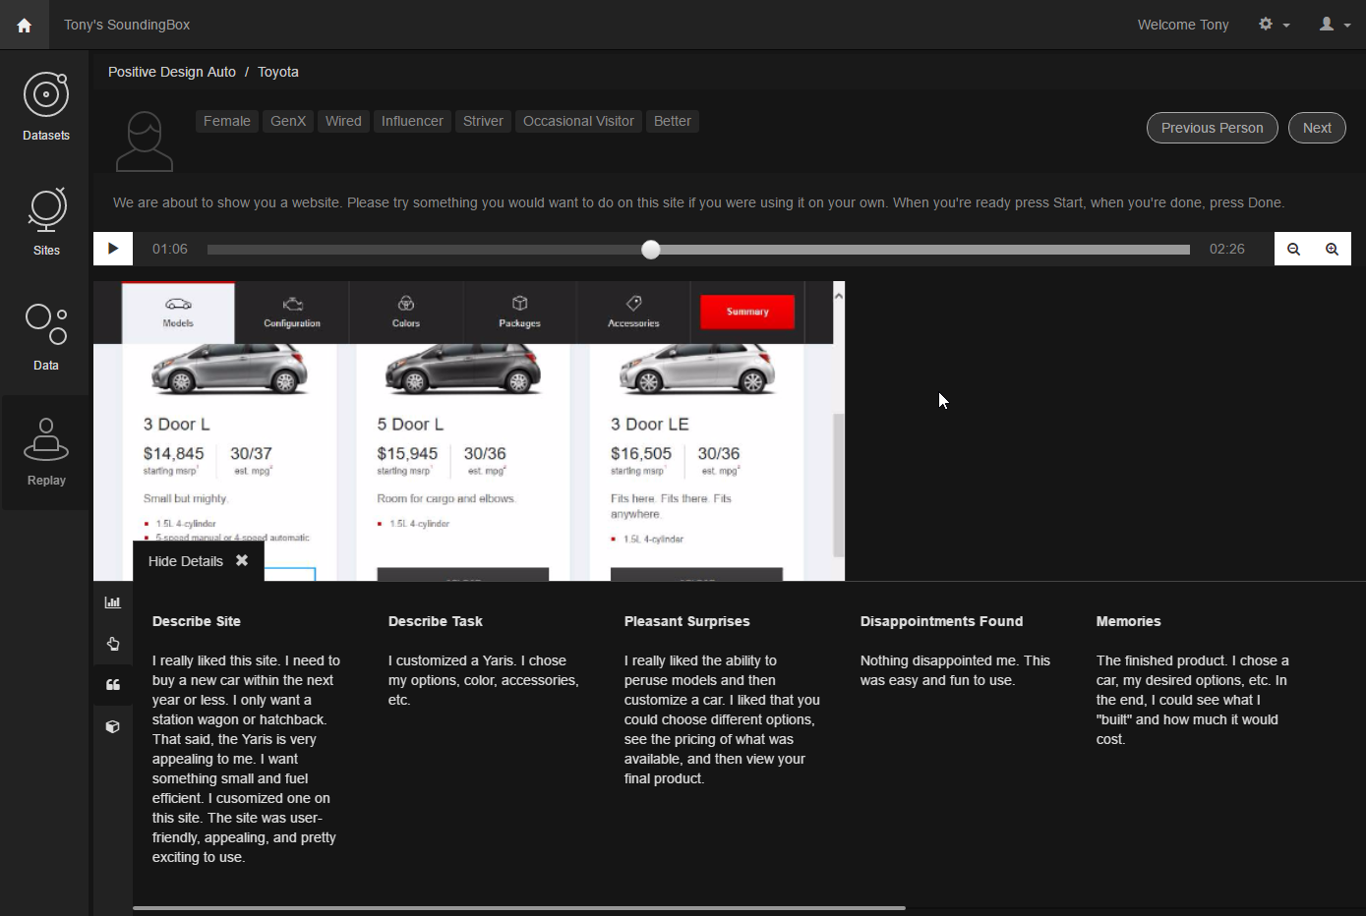Image resolution: width=1366 pixels, height=916 pixels.
Task: Play the session replay video
Action: [113, 249]
